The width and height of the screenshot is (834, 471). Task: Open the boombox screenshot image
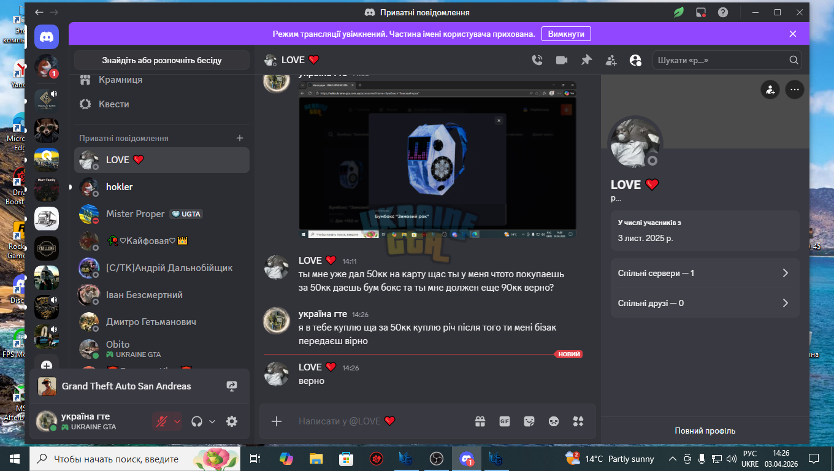tap(437, 159)
